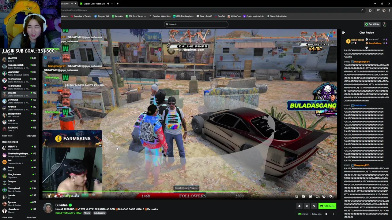
Task: Open Jackie IRL channel
Action: (x=19, y=197)
